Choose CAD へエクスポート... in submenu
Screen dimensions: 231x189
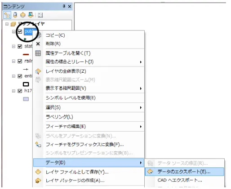184,180
